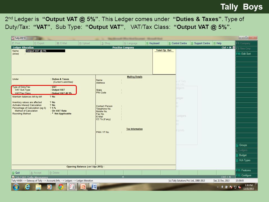Open F11: Features
The width and height of the screenshot is (269, 202).
(246, 170)
